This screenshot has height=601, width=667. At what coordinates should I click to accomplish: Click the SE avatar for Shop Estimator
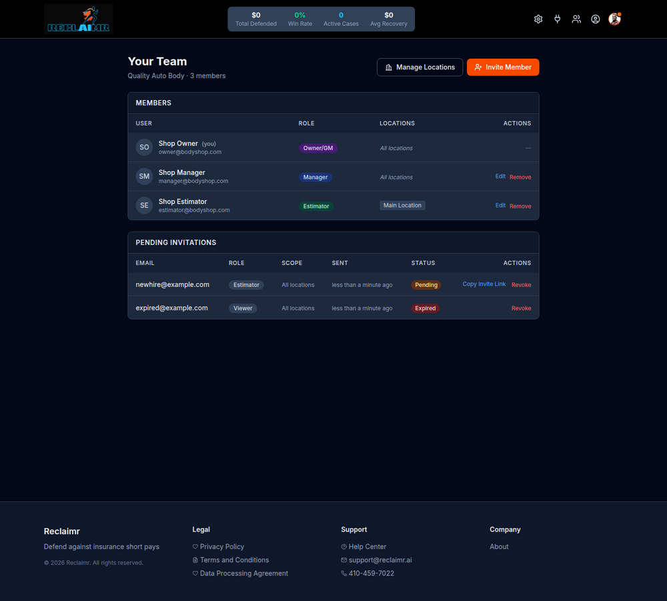(144, 205)
